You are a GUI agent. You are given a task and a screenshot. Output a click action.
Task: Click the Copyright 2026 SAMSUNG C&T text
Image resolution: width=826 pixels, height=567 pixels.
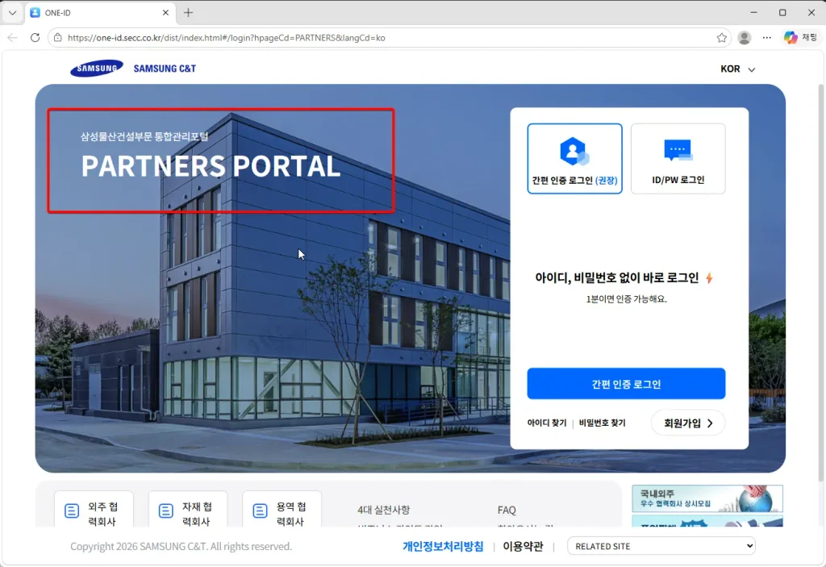point(181,547)
